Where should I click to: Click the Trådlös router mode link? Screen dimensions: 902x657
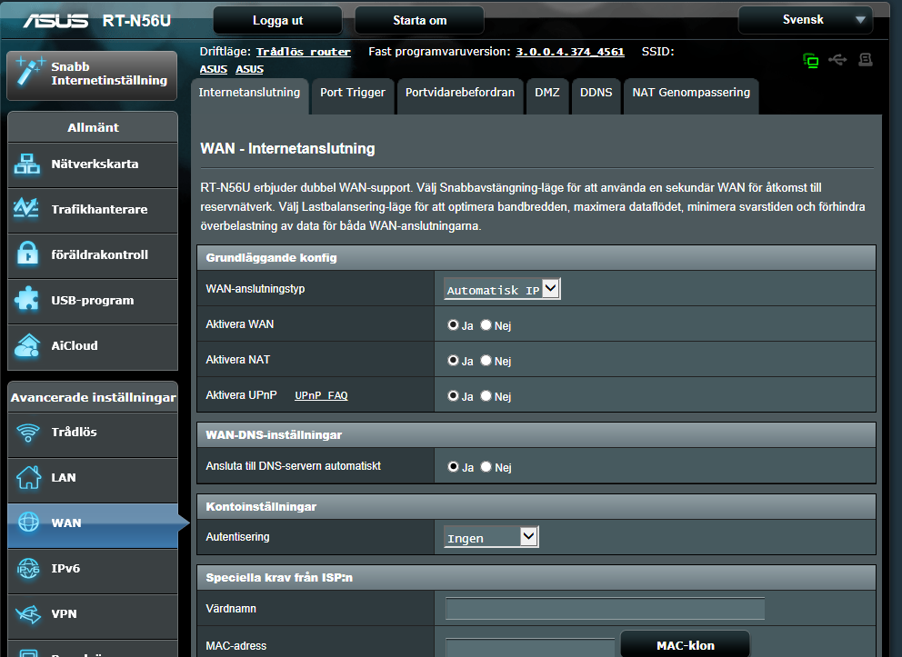pos(303,52)
